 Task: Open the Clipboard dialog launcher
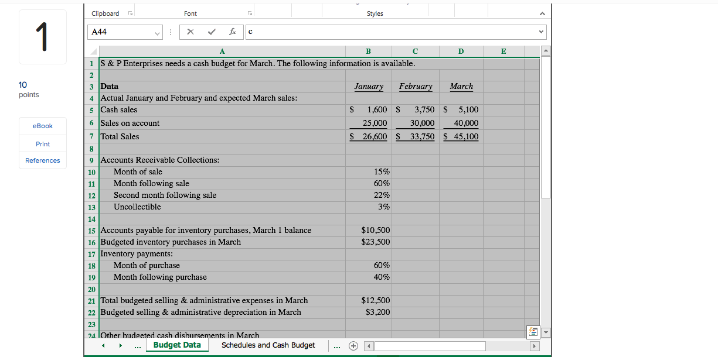pyautogui.click(x=131, y=13)
